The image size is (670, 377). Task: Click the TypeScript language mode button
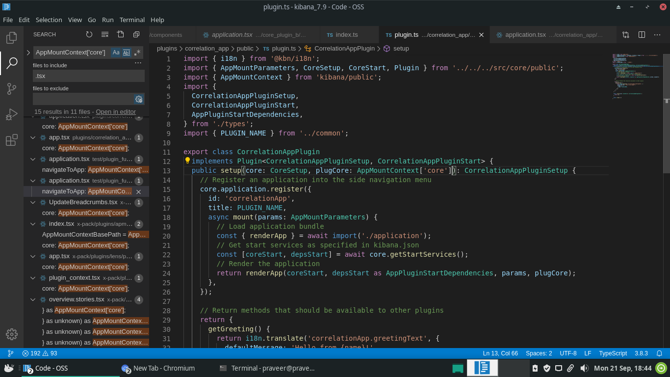click(x=613, y=353)
